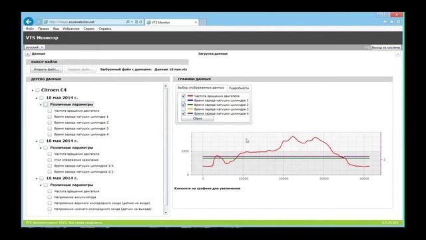Check Время заряда катушки цилиндра 3 in data tree
Image resolution: width=426 pixels, height=240 pixels.
(49, 129)
